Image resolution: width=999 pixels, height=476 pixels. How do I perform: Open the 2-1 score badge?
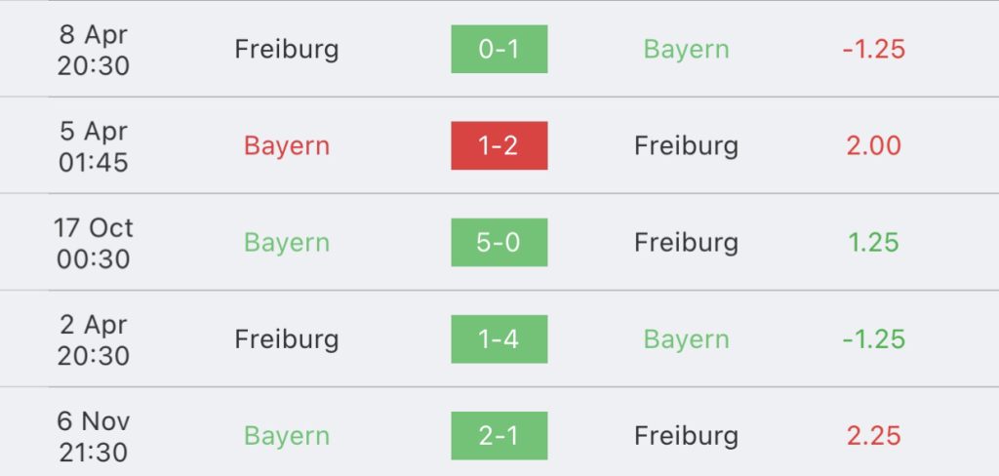499,436
